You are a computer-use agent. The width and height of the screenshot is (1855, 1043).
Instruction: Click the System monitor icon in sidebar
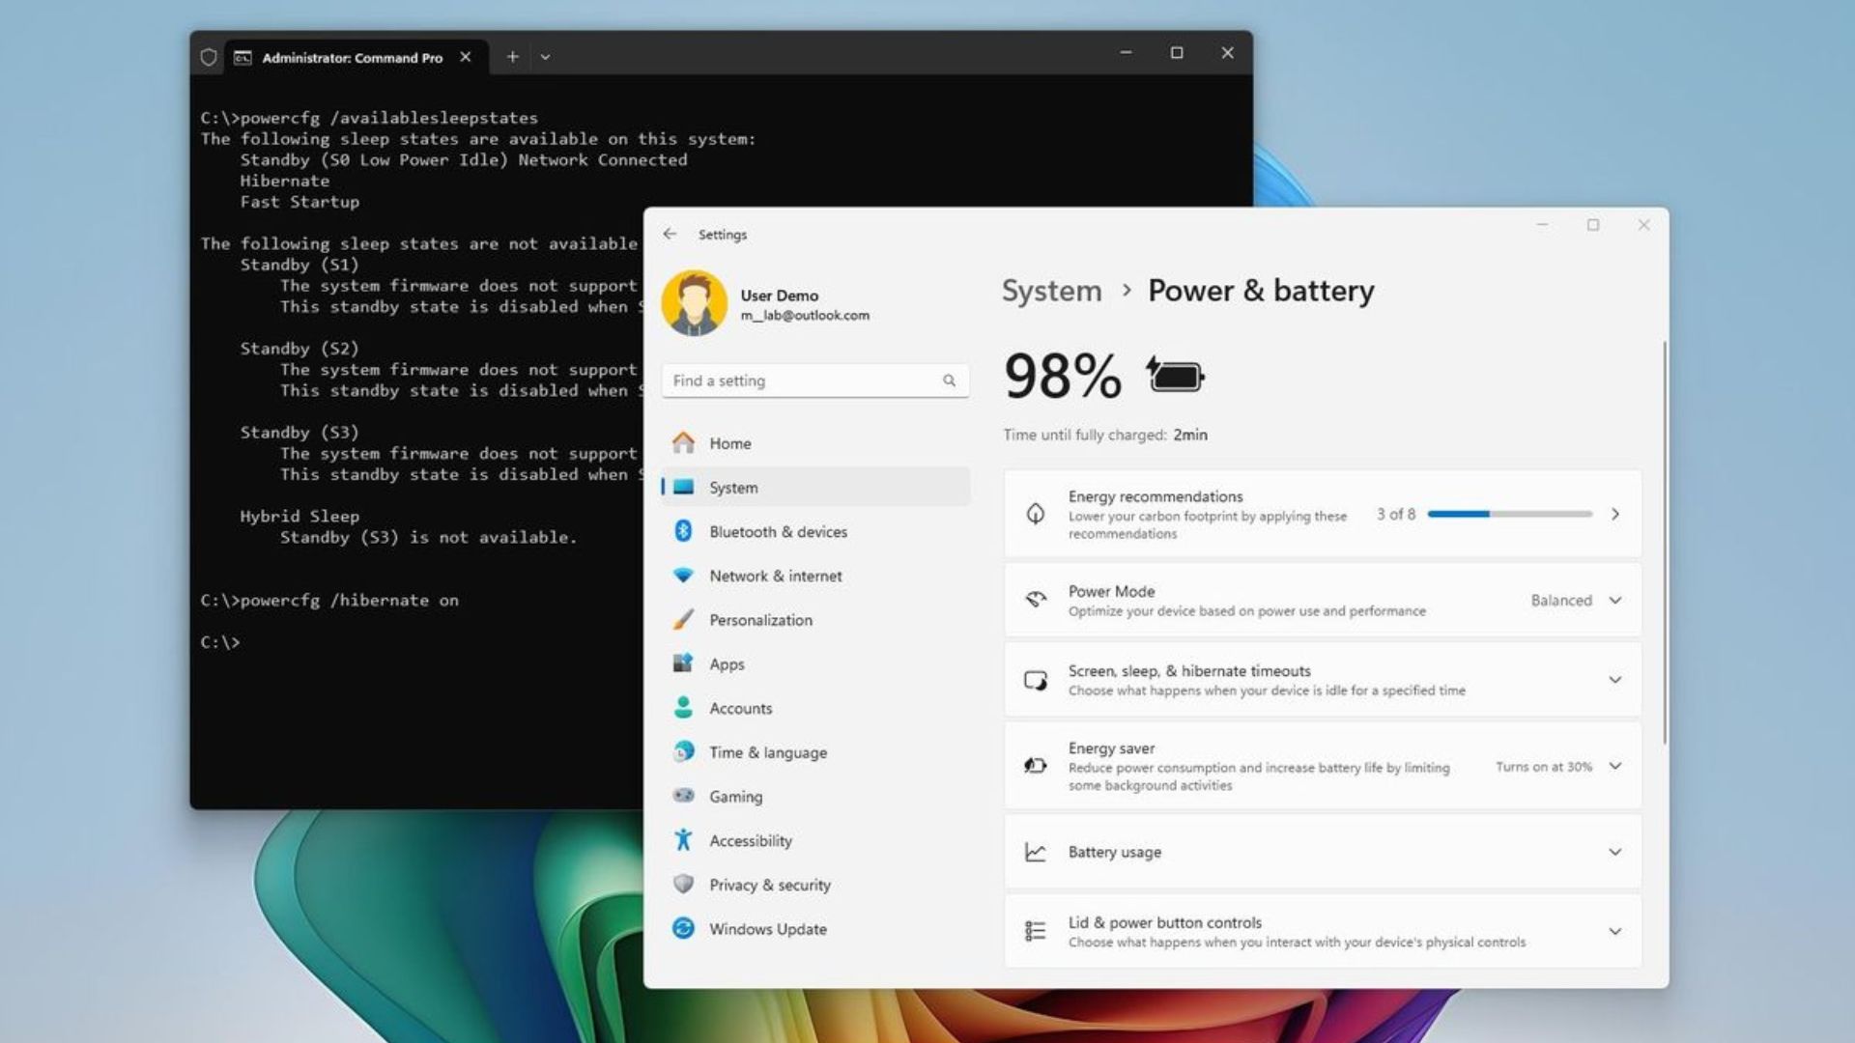click(x=683, y=487)
